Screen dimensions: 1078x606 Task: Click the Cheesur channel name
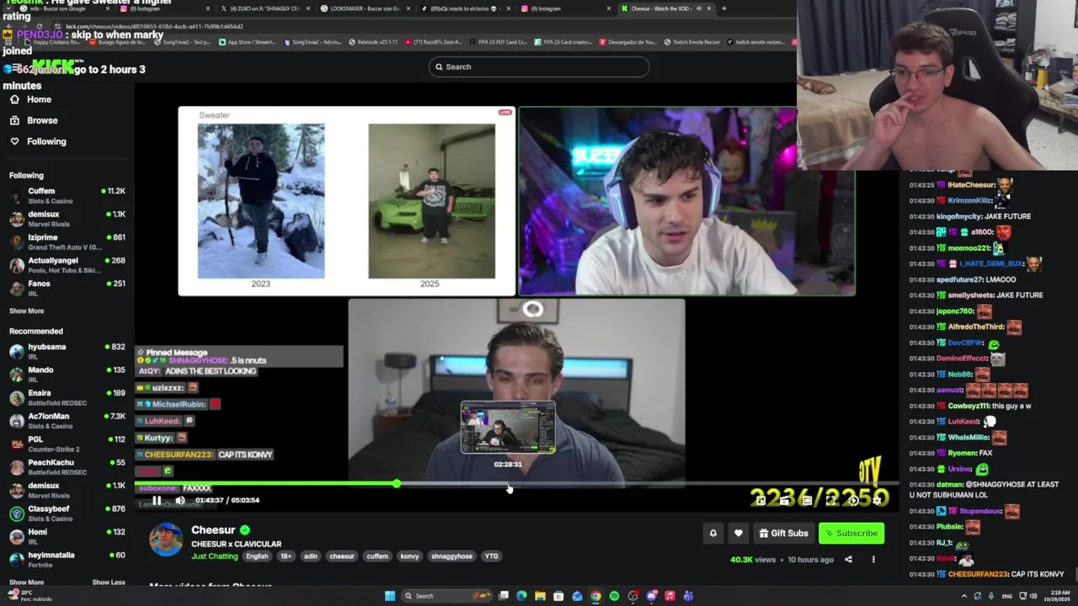click(213, 529)
